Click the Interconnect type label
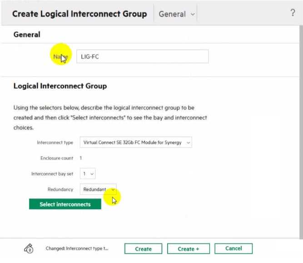This screenshot has height=263, width=303. point(55,143)
